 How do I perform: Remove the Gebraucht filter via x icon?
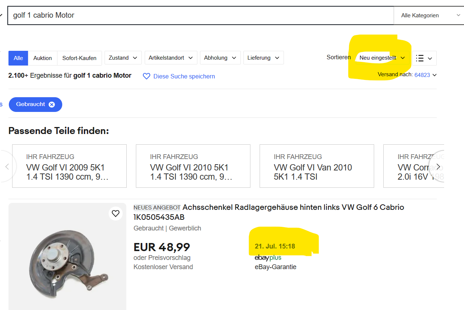(52, 105)
